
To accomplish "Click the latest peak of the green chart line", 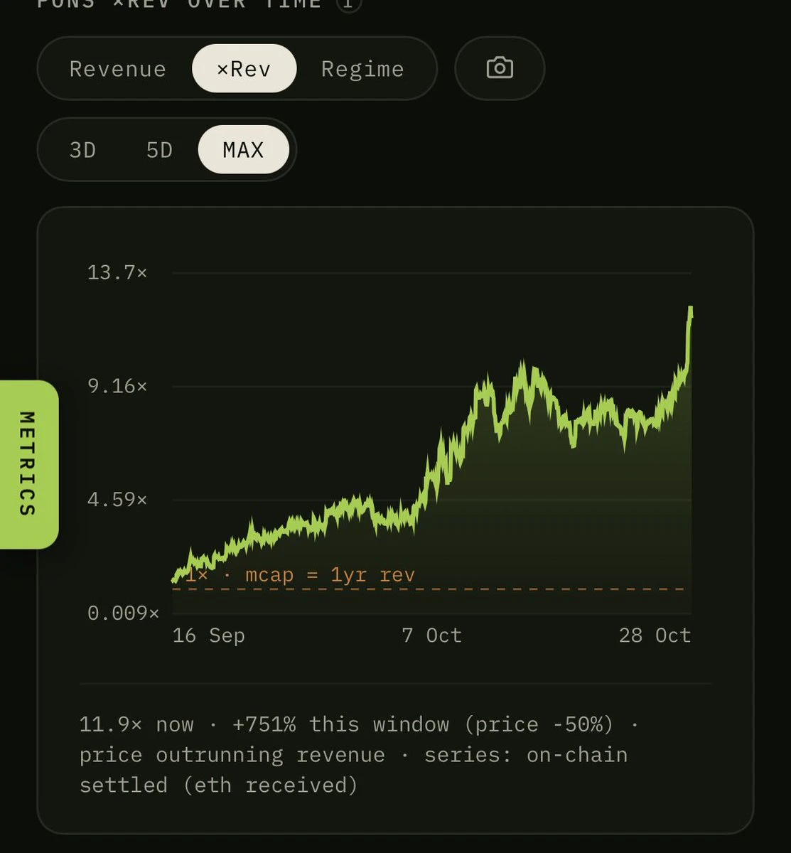I will (x=690, y=309).
